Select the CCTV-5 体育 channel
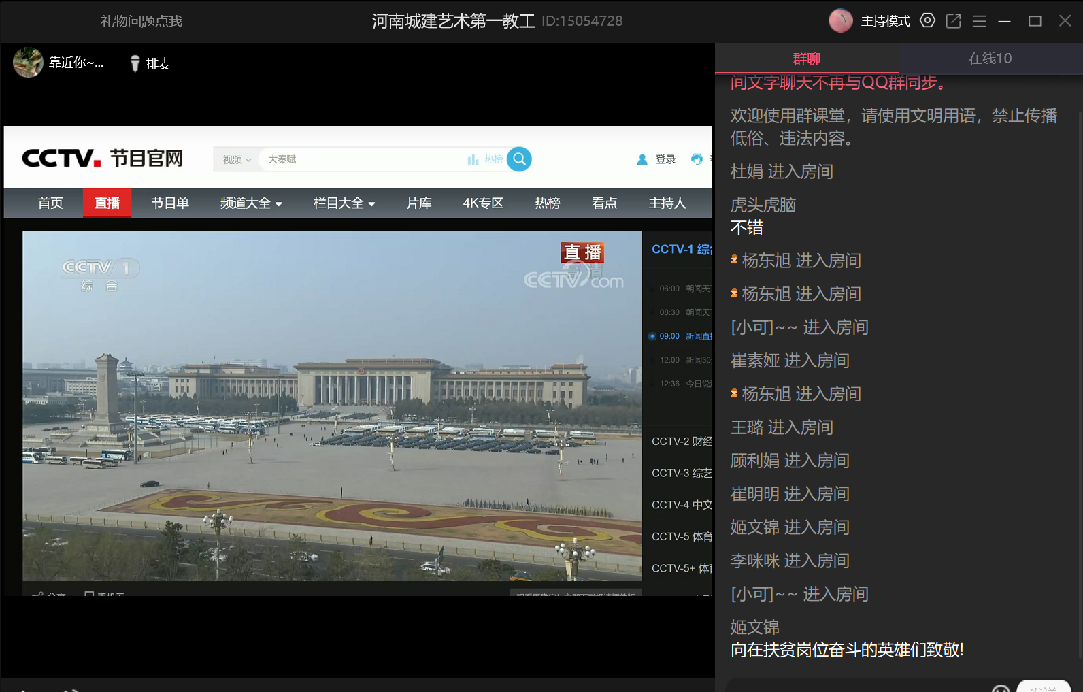 pyautogui.click(x=681, y=536)
